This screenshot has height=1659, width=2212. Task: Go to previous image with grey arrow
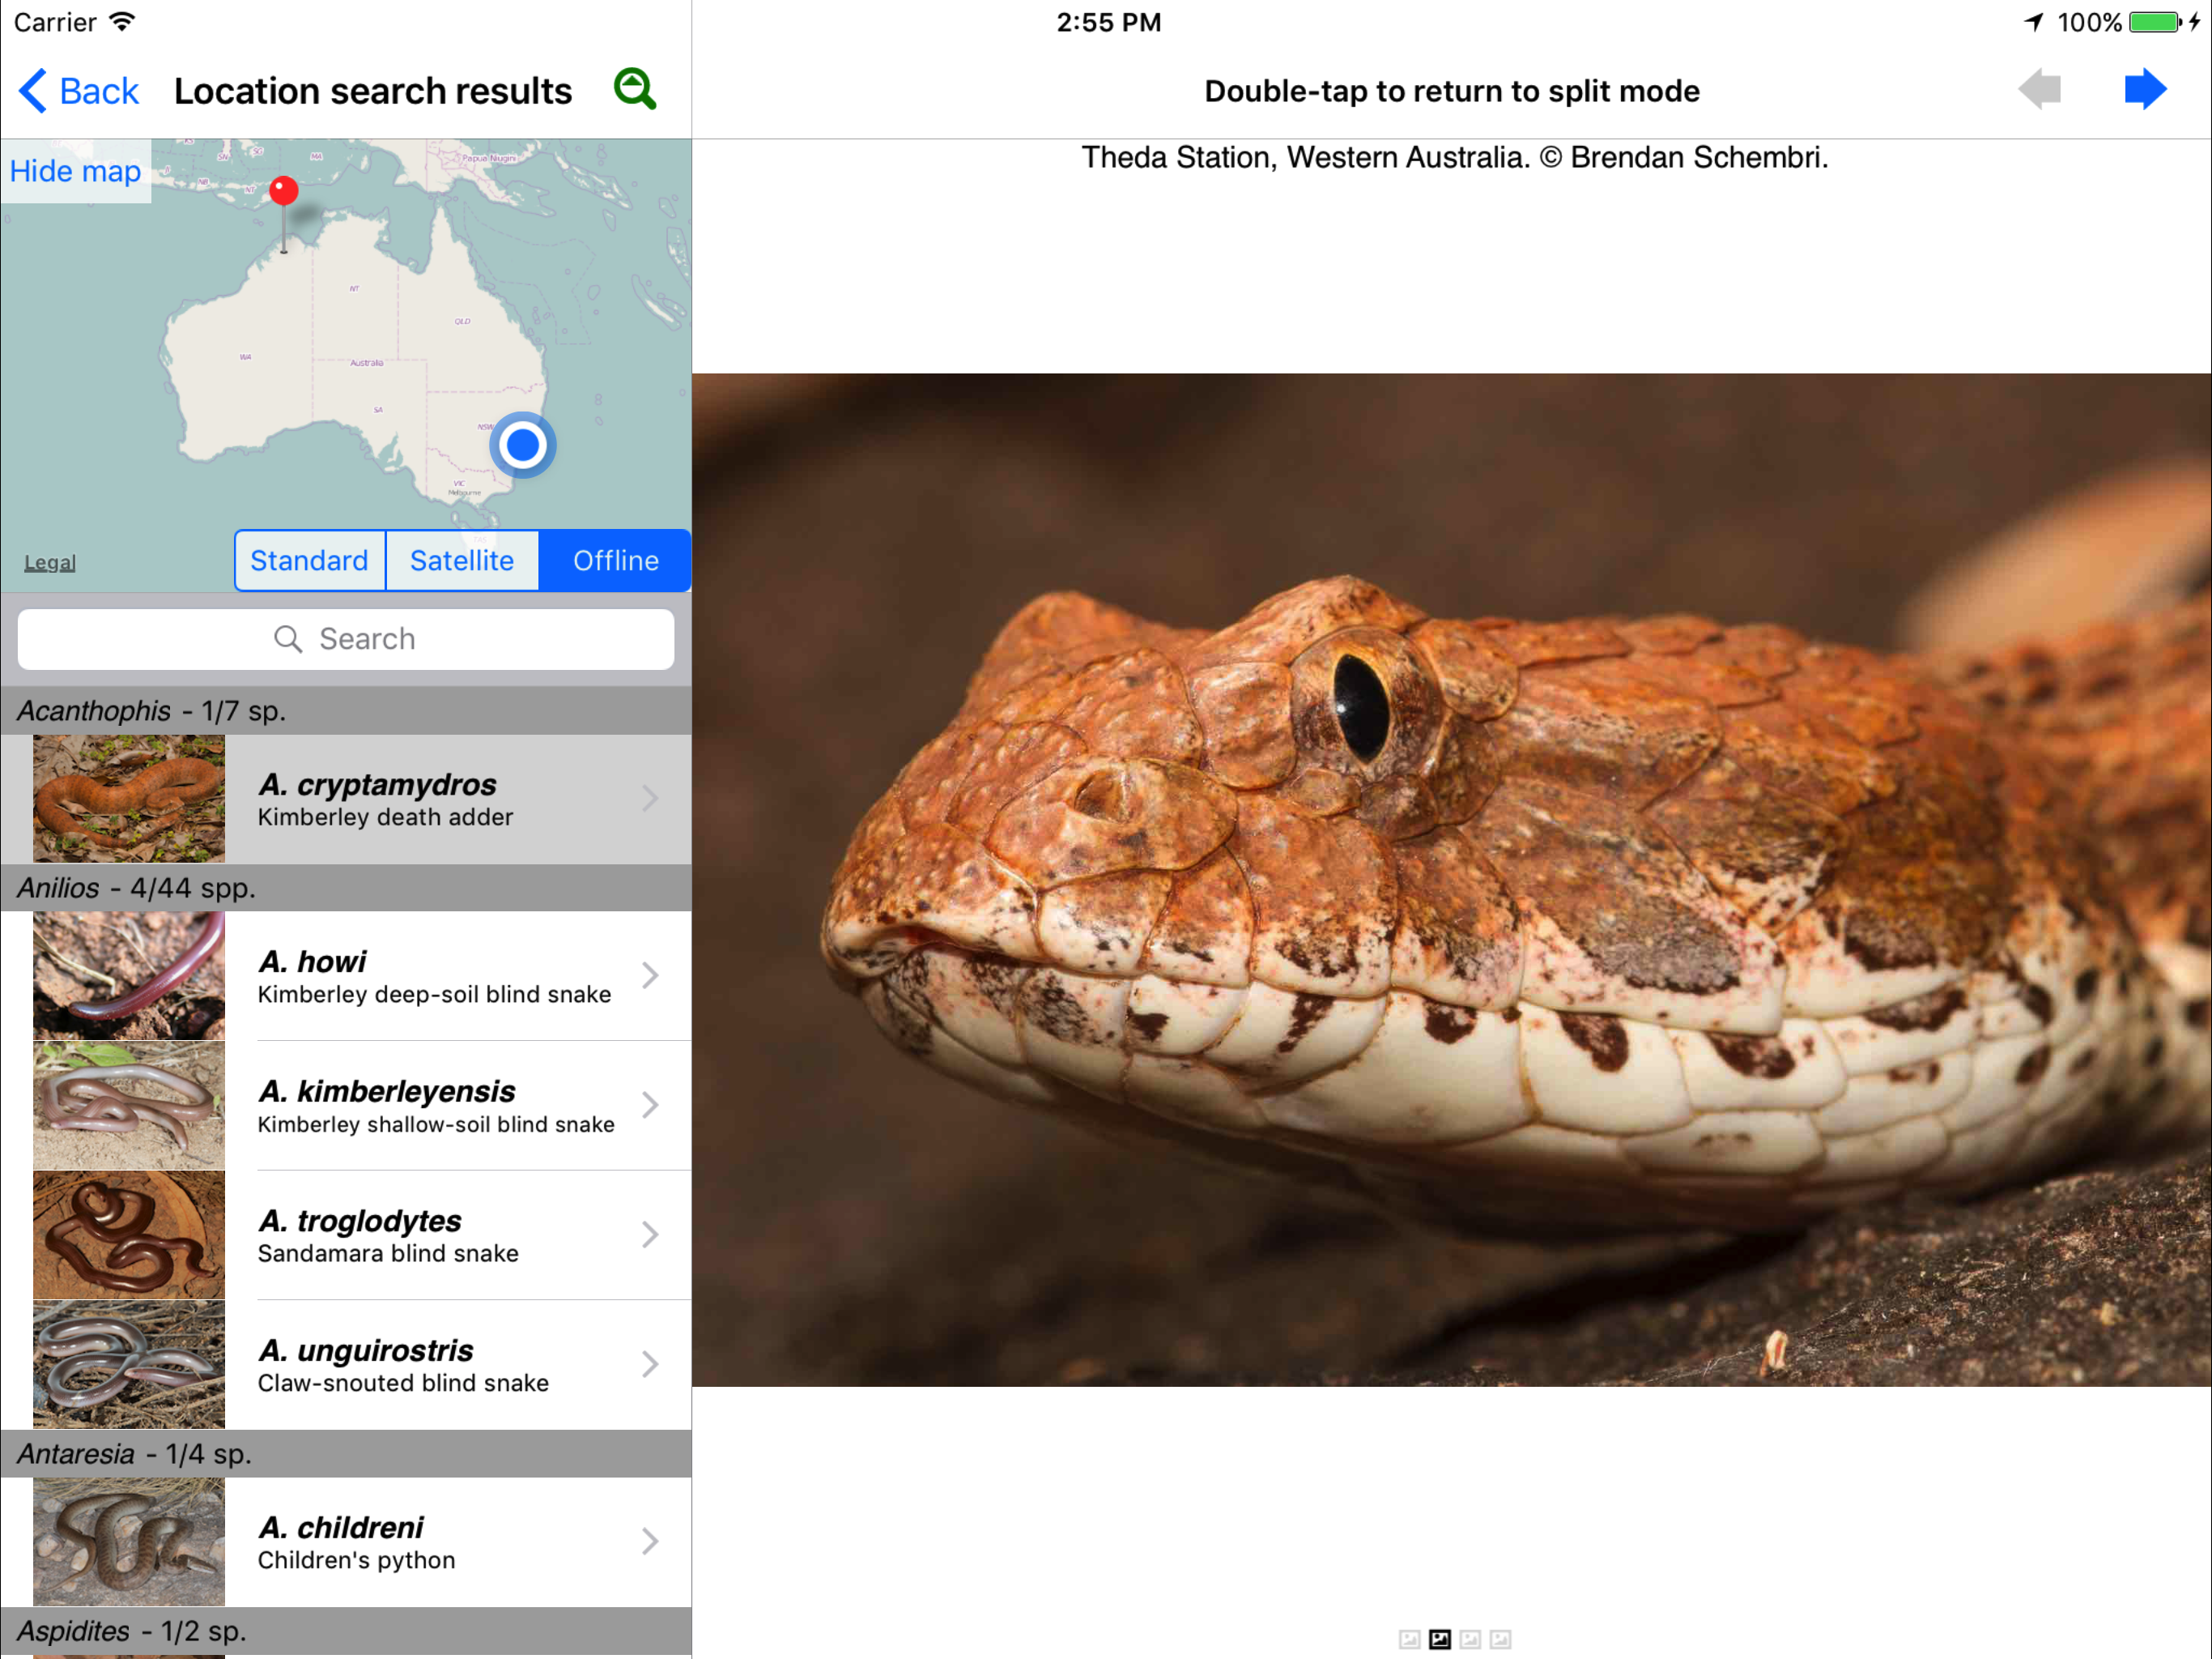[x=2039, y=89]
